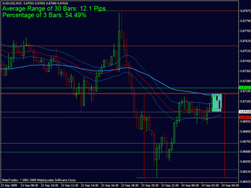
Task: Click the "23 Sep 14:30" time axis label
Action: (90, 186)
